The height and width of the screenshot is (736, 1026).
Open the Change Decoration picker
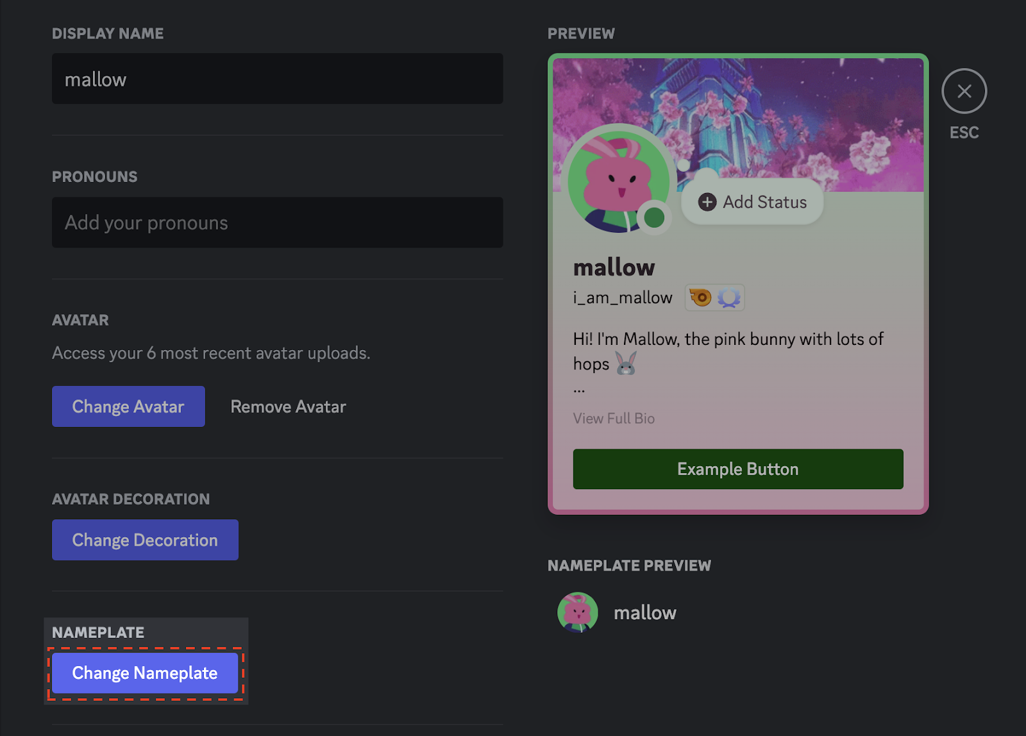click(x=144, y=539)
